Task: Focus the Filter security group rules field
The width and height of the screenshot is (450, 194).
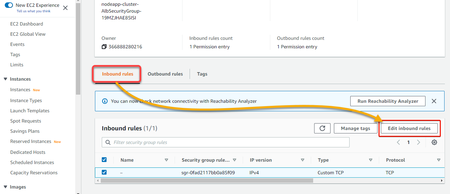Action: pyautogui.click(x=226, y=142)
